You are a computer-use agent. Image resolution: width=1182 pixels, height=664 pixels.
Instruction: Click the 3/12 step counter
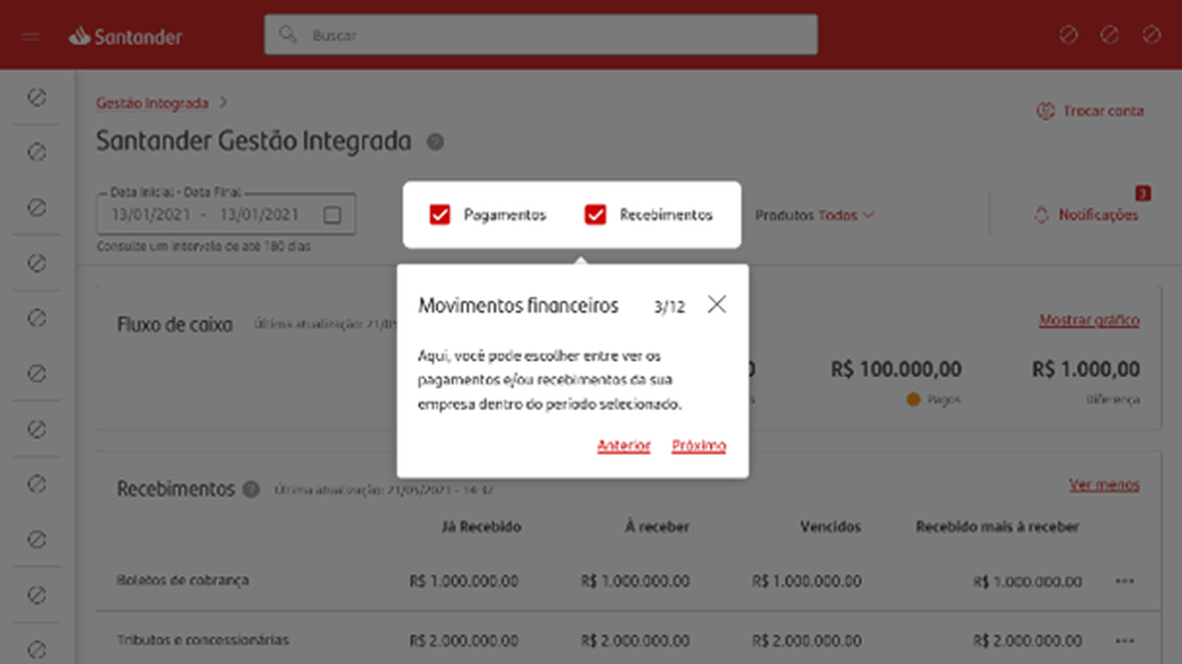pyautogui.click(x=669, y=307)
